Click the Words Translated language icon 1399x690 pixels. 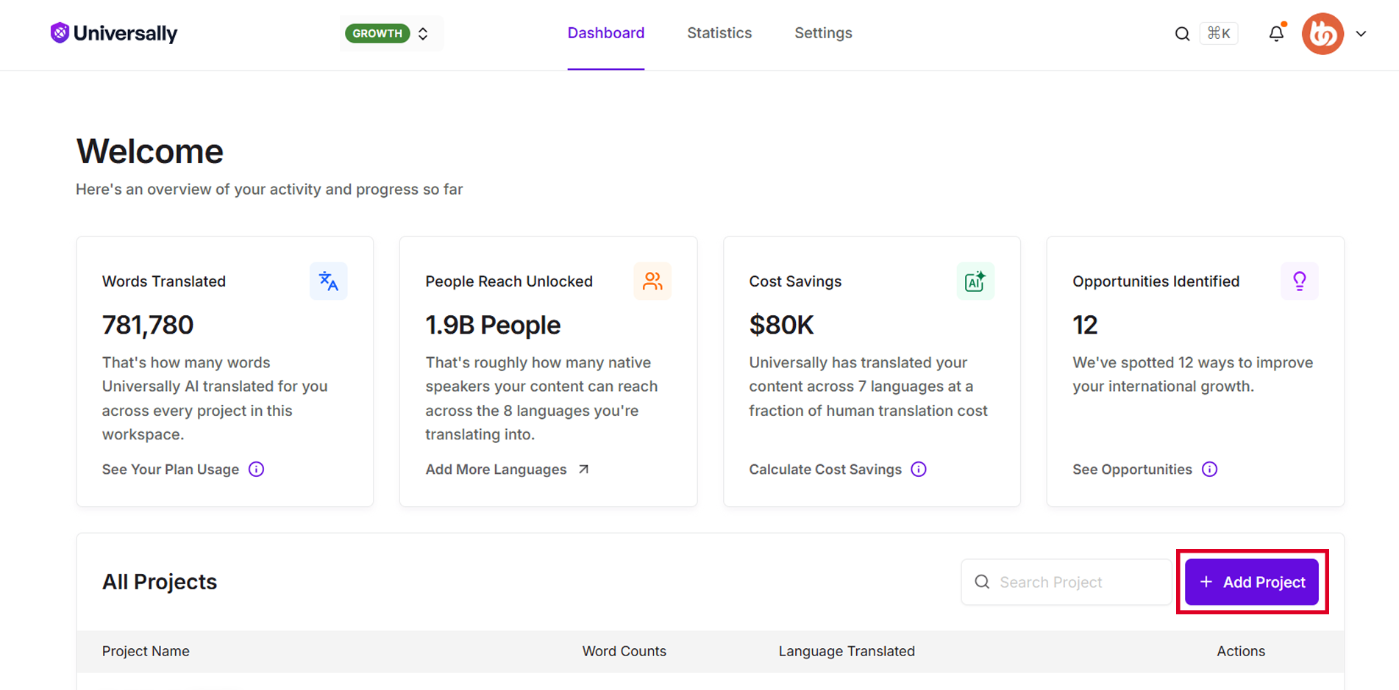pyautogui.click(x=328, y=281)
